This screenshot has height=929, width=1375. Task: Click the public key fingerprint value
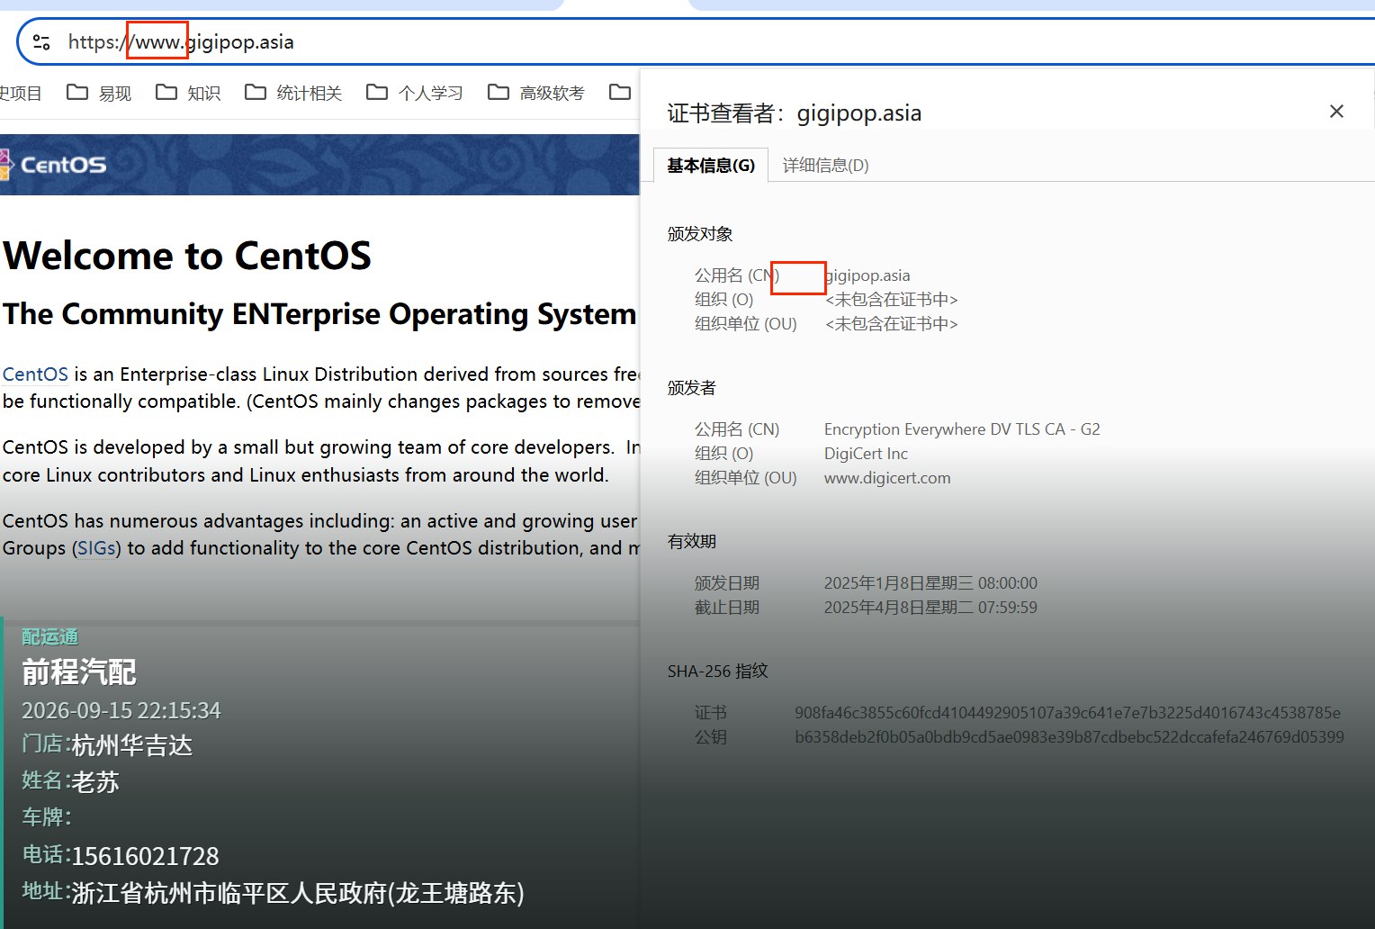click(x=1069, y=737)
